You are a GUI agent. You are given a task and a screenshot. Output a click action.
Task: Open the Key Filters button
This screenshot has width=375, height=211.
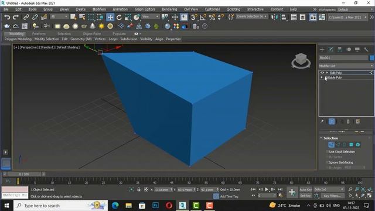[x=332, y=196]
